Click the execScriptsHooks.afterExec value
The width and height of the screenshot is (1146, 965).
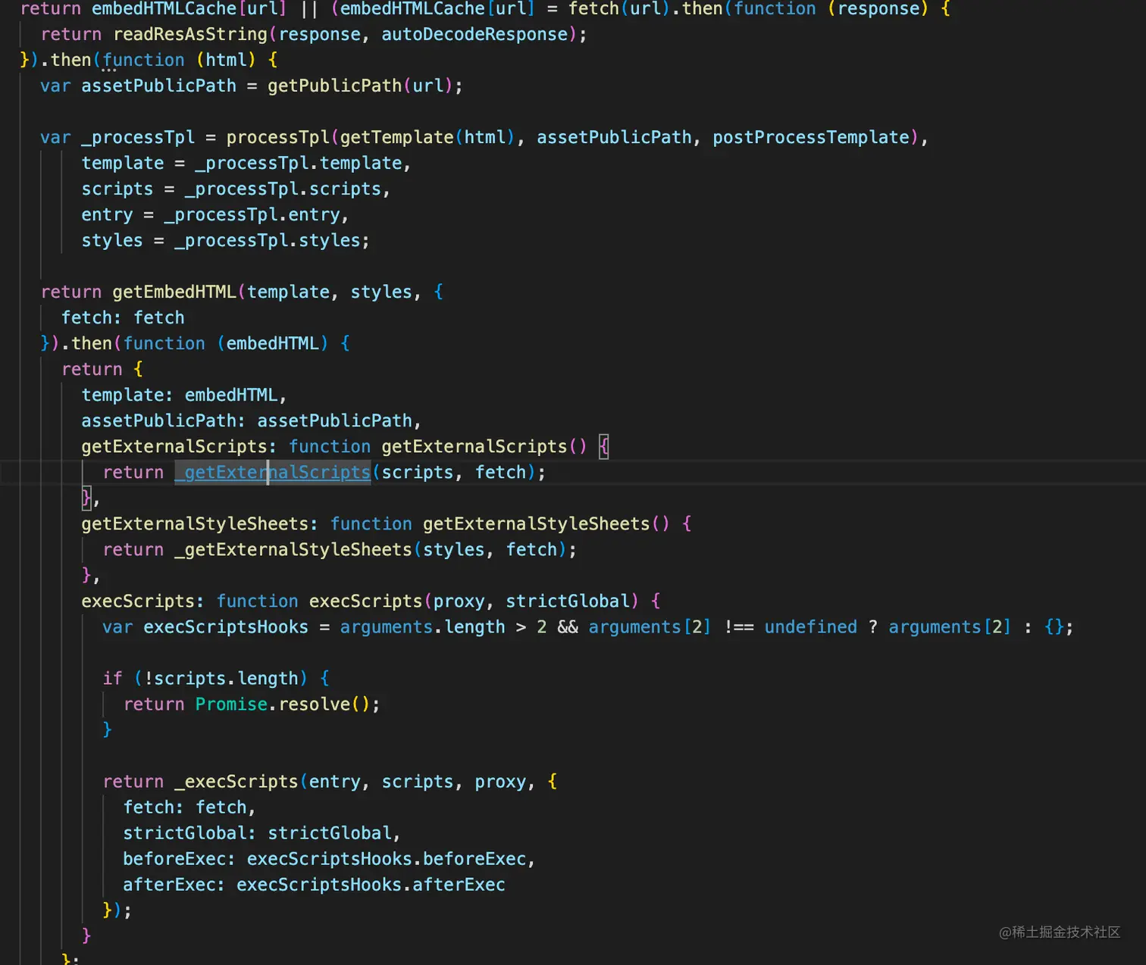click(371, 884)
